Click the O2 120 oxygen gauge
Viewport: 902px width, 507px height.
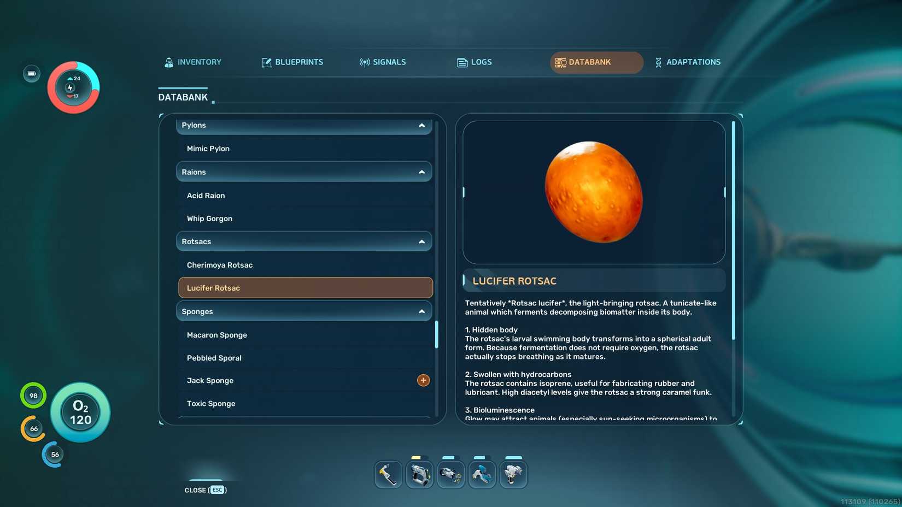coord(80,412)
